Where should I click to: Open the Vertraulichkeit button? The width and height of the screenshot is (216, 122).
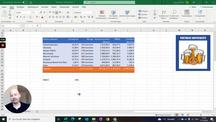(200, 14)
